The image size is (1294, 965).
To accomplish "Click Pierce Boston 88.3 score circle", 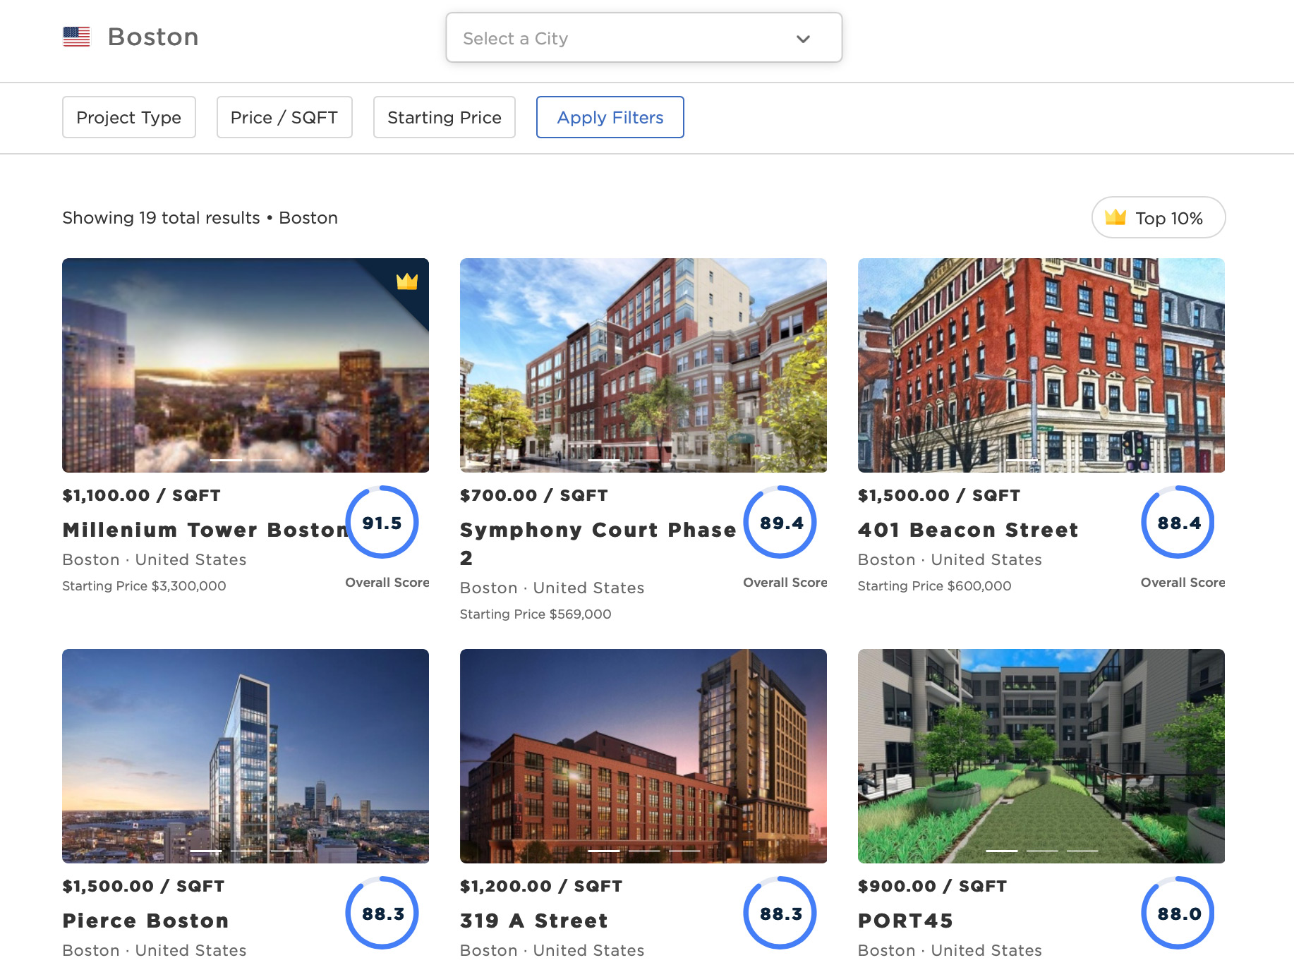I will click(382, 914).
